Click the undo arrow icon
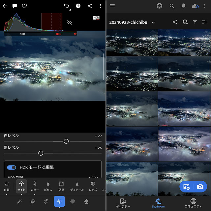 (67, 6)
